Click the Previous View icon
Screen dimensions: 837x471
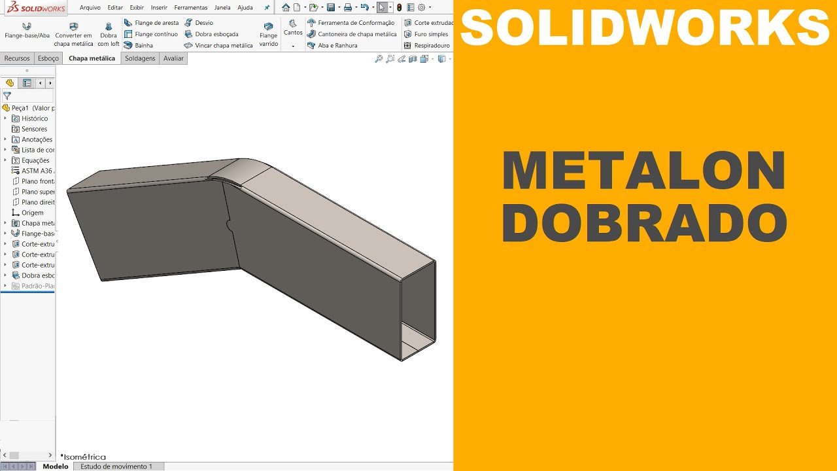click(401, 59)
